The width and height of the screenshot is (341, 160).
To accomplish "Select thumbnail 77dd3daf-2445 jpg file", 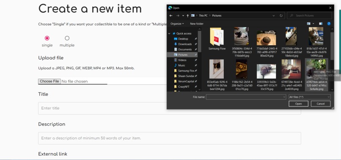I will 267,38.
